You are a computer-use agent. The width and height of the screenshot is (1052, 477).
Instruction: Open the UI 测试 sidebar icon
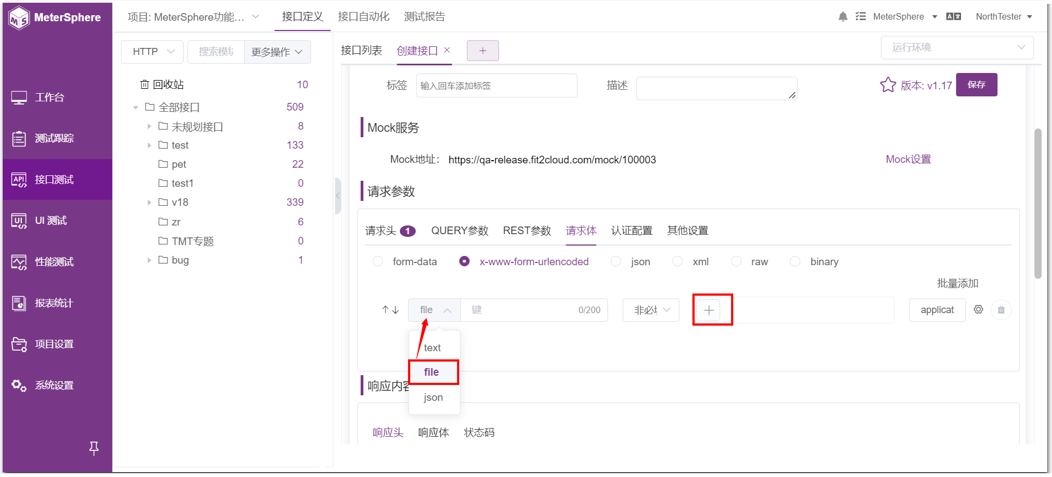[19, 221]
